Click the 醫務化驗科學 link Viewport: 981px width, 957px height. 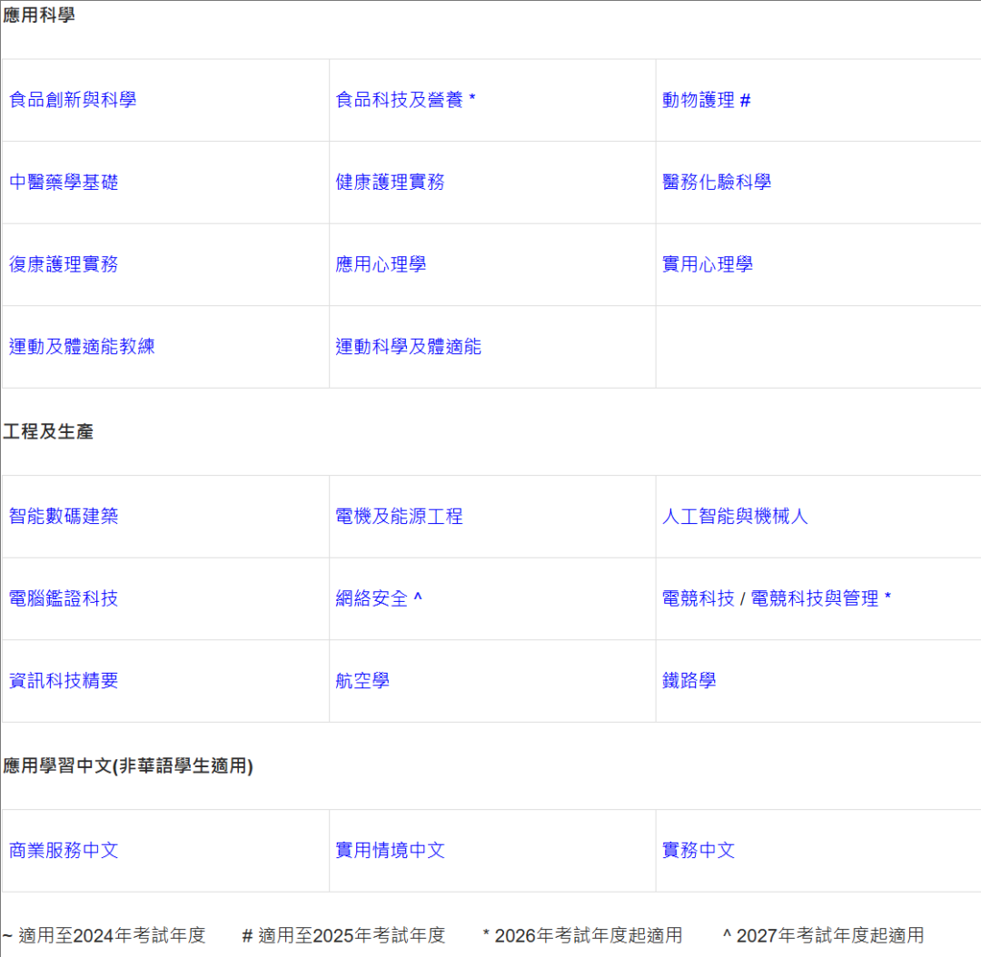pos(718,182)
